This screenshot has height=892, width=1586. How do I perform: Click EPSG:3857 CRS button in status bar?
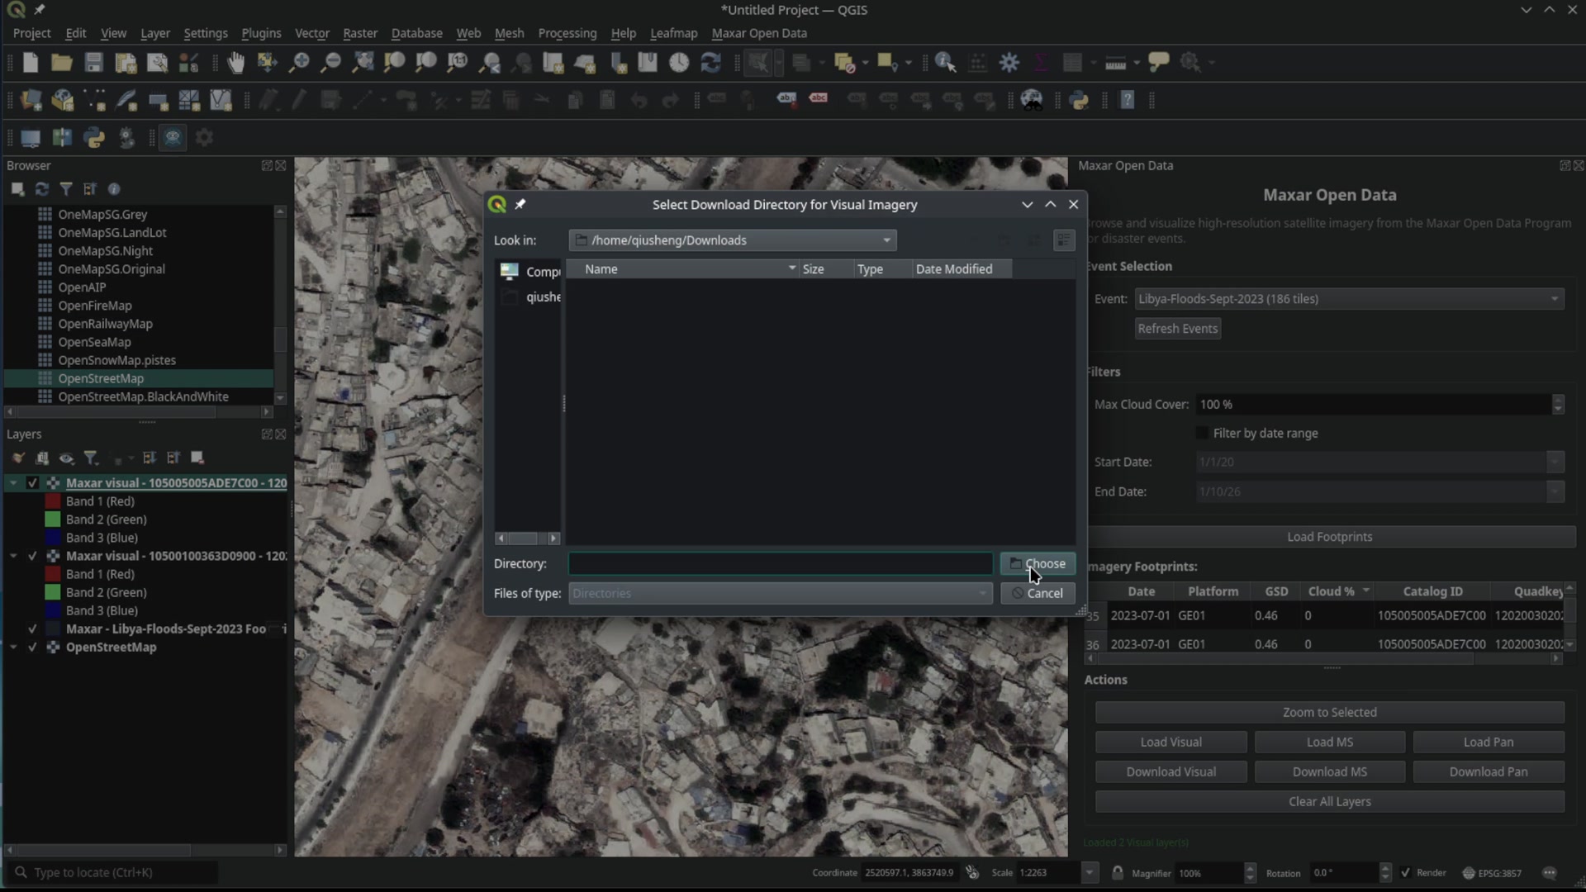pos(1492,873)
